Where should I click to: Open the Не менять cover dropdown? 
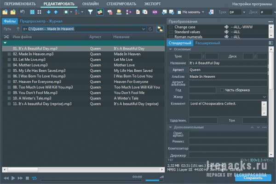click(x=203, y=12)
